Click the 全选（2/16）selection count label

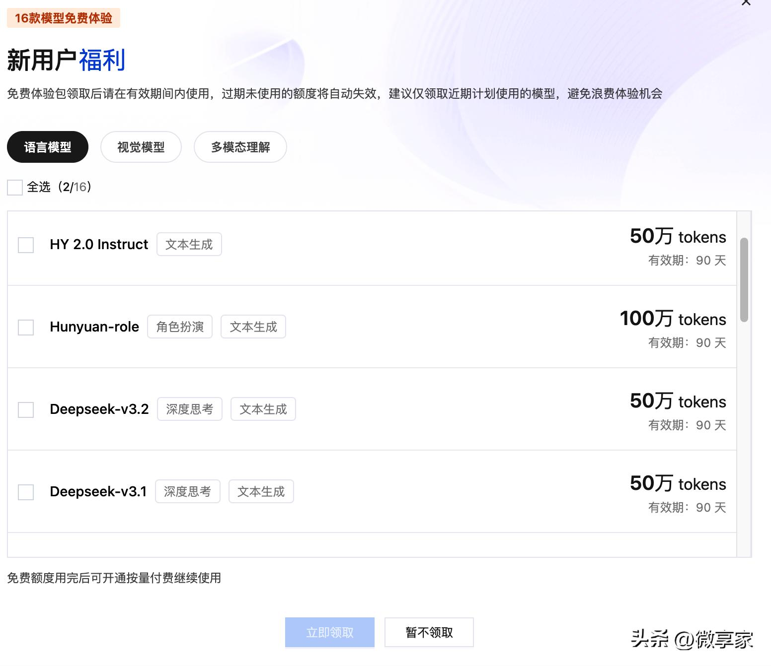coord(60,187)
